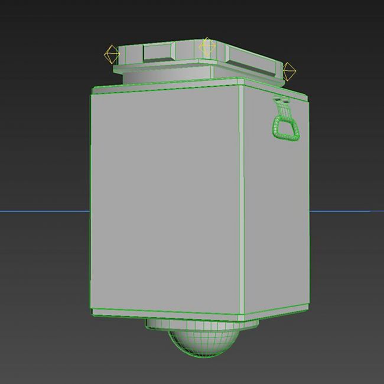Select the left yellow helper gizmo
Screen dimensions: 384x384
[x=111, y=55]
